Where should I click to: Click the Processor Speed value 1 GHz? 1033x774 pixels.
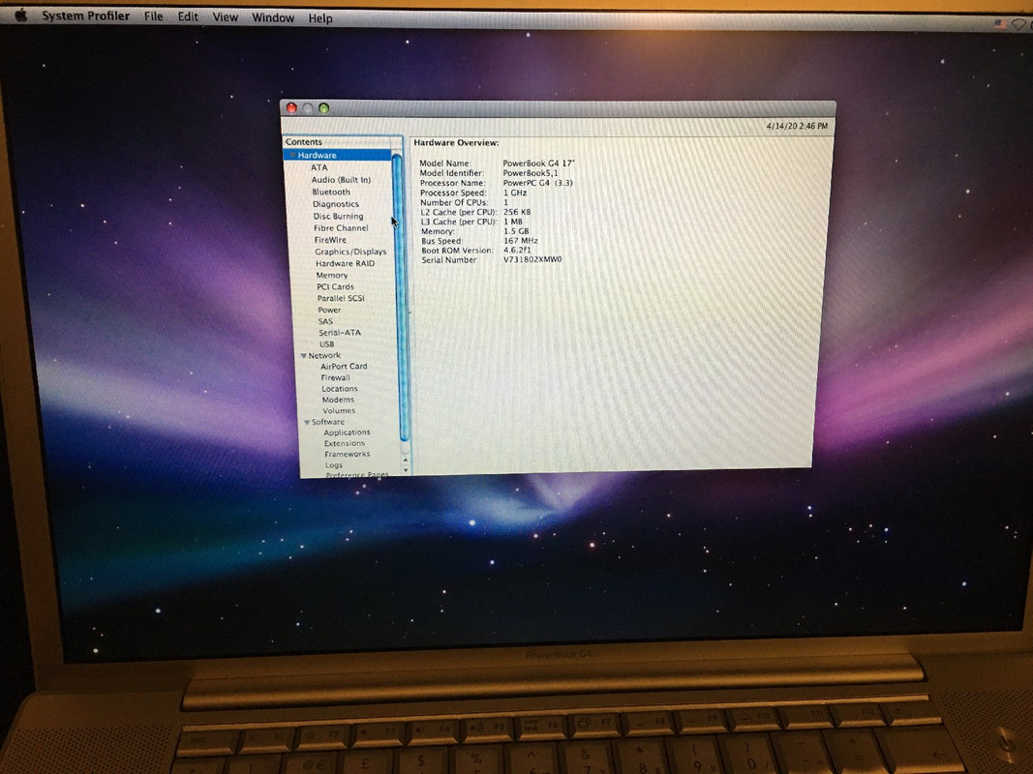click(514, 193)
